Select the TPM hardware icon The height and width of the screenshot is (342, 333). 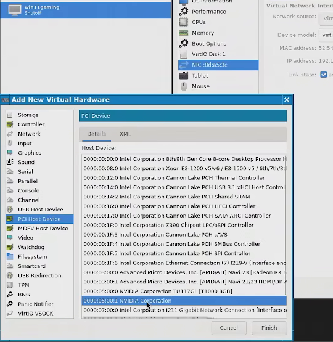(x=10, y=285)
